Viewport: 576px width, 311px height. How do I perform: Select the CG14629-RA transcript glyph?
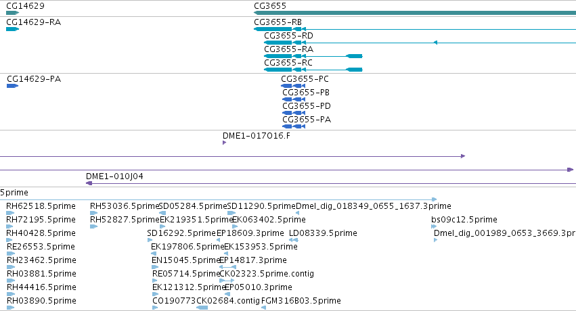(12, 29)
